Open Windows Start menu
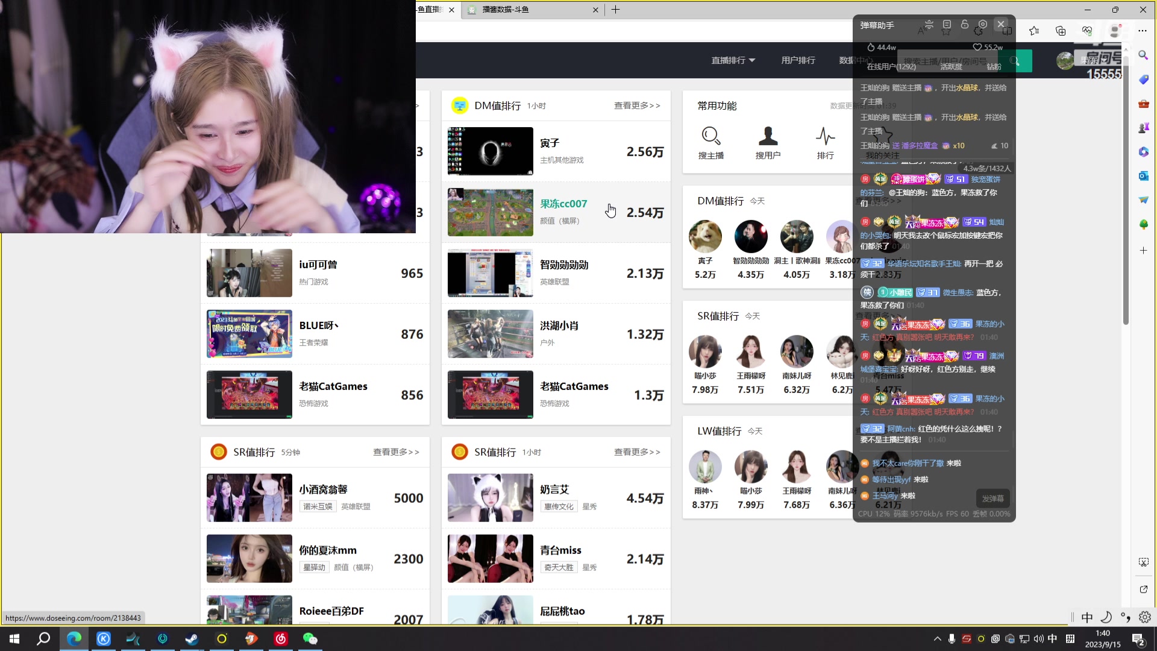 click(14, 638)
